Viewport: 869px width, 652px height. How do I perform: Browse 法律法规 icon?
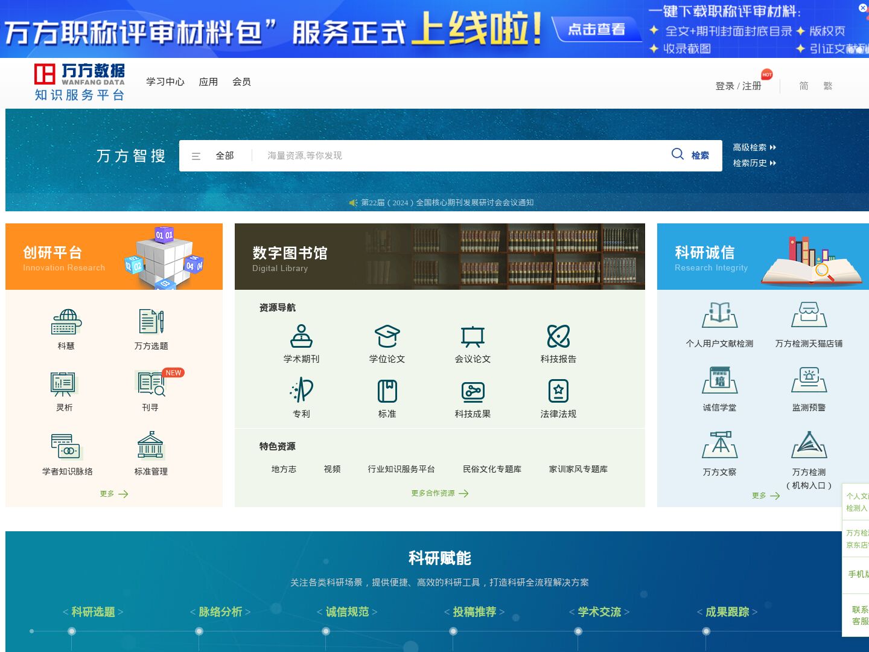[558, 391]
